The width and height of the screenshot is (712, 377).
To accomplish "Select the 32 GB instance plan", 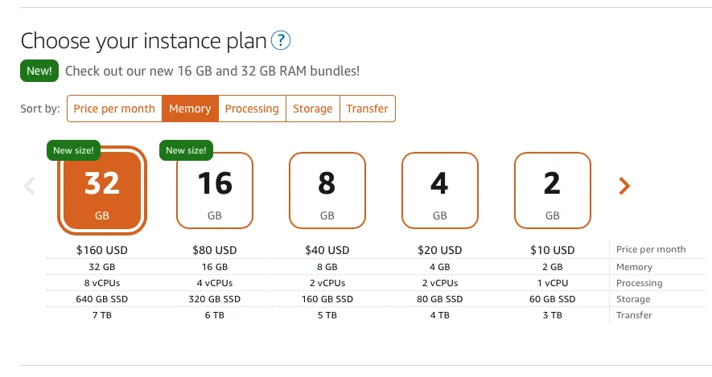I will [101, 191].
